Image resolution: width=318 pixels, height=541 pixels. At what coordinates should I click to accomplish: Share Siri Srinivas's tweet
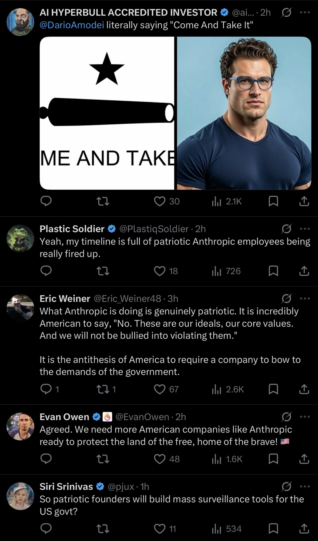click(304, 529)
